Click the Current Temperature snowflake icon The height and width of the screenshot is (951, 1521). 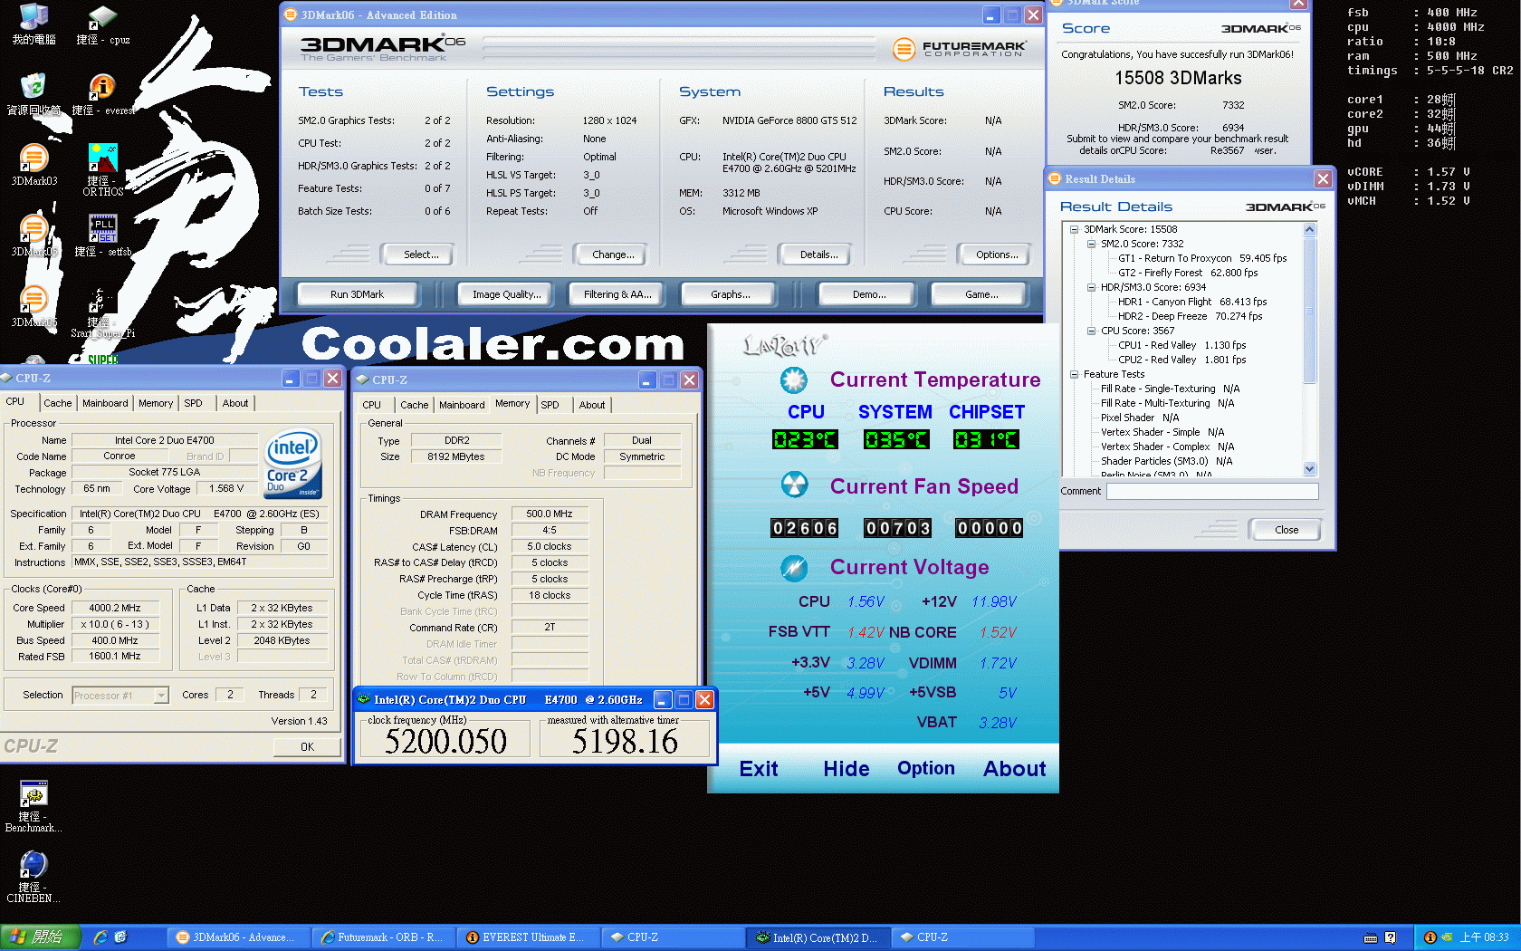click(794, 380)
